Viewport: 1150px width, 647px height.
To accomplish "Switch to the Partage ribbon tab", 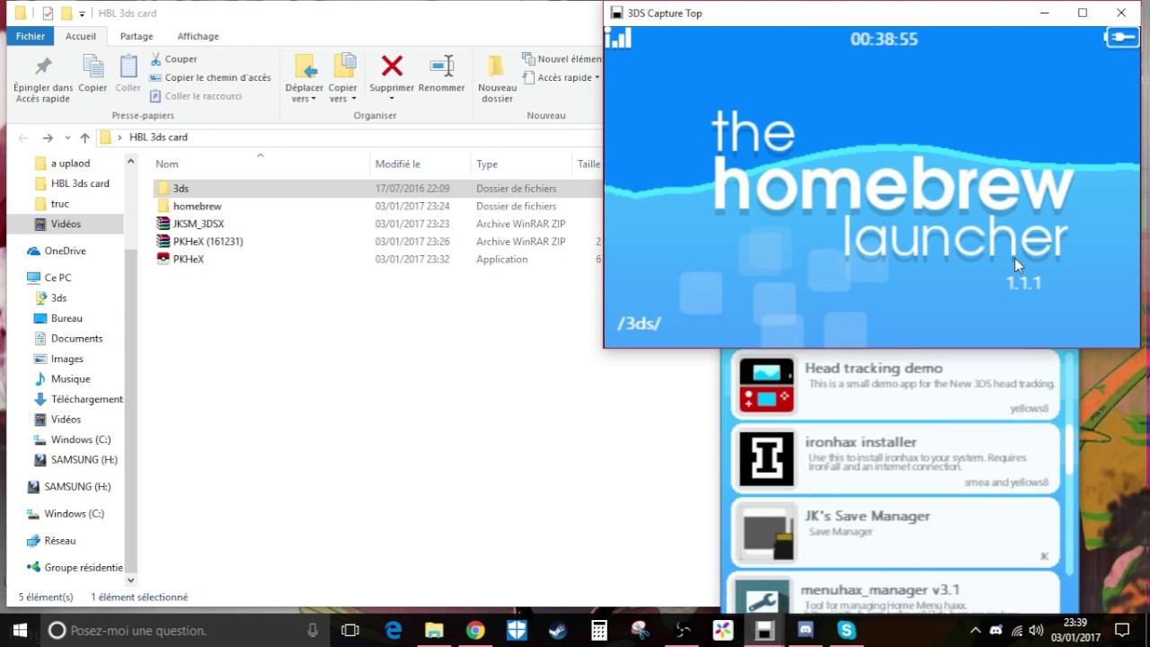I will point(137,36).
